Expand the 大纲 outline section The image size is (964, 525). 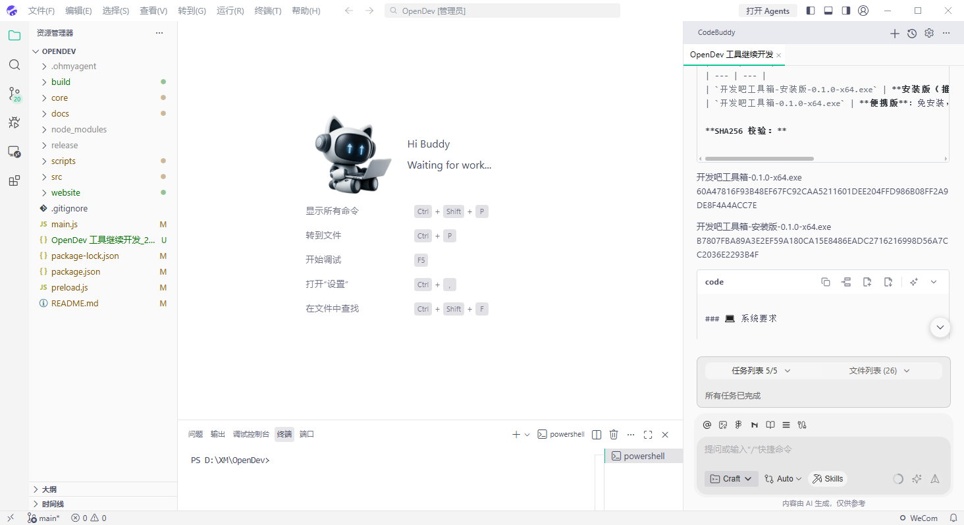pos(103,489)
